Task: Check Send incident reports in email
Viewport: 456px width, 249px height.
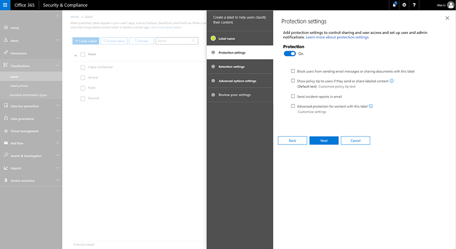Action: coord(293,96)
